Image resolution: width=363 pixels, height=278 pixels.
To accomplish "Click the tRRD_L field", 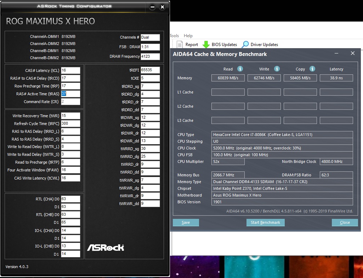I will pos(70,131).
